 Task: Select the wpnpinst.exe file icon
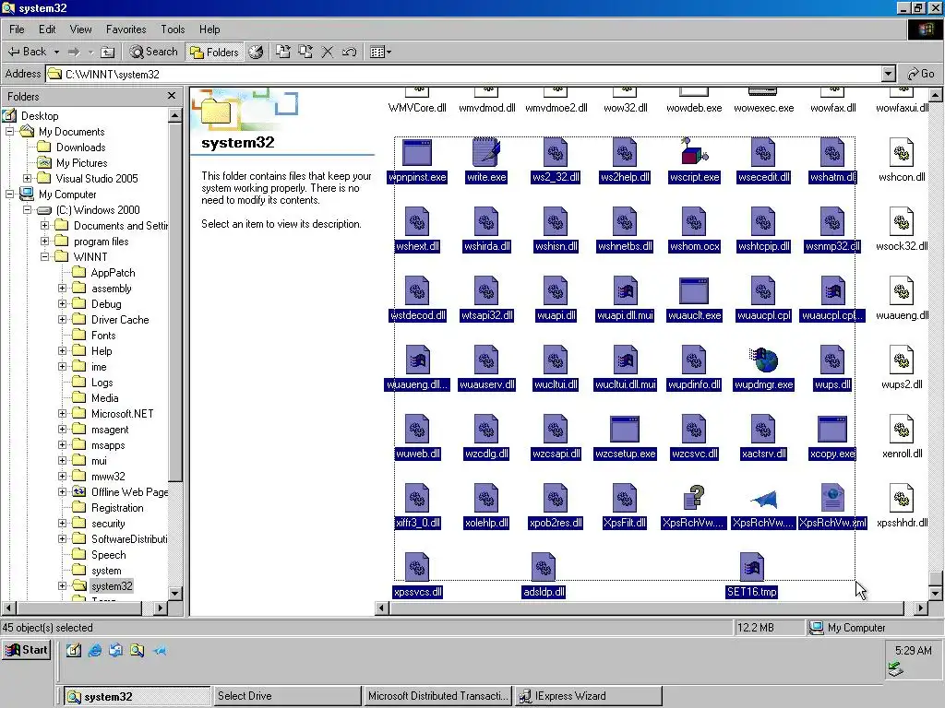[417, 152]
